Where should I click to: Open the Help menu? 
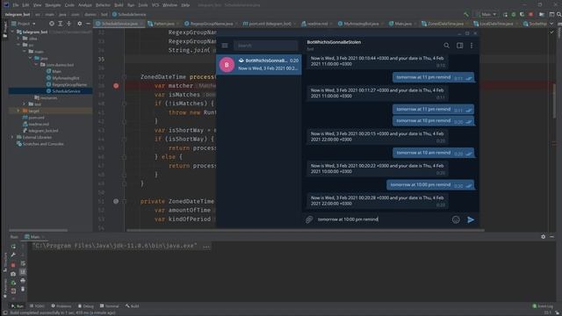[x=185, y=5]
